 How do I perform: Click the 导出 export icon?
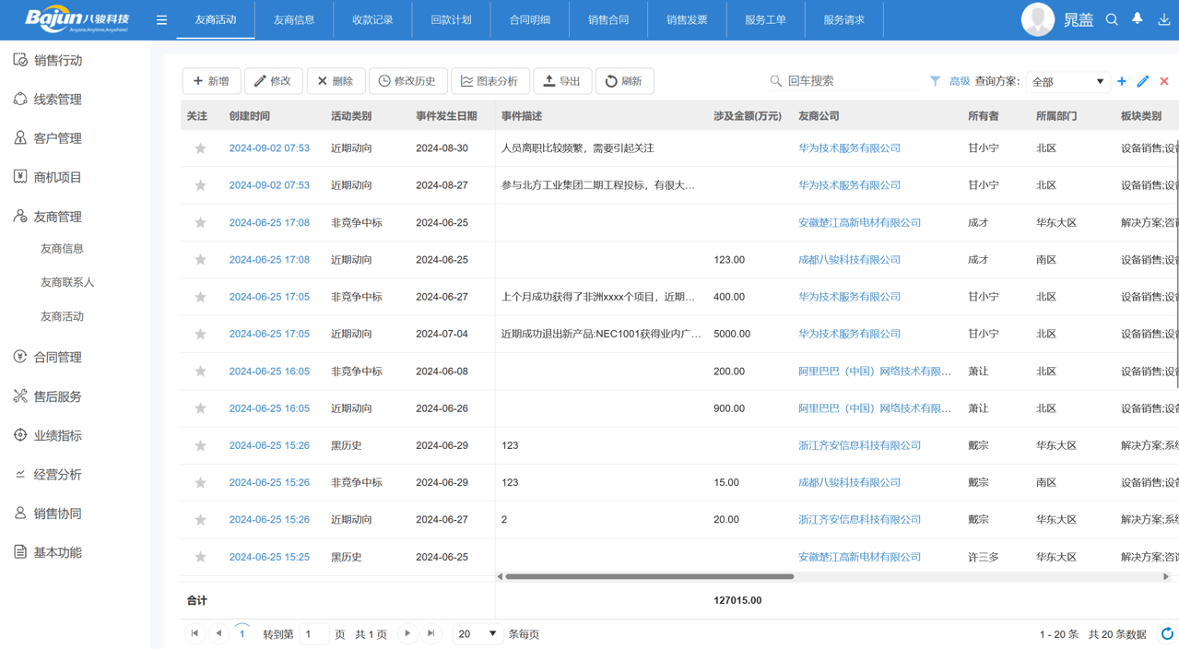pos(548,80)
